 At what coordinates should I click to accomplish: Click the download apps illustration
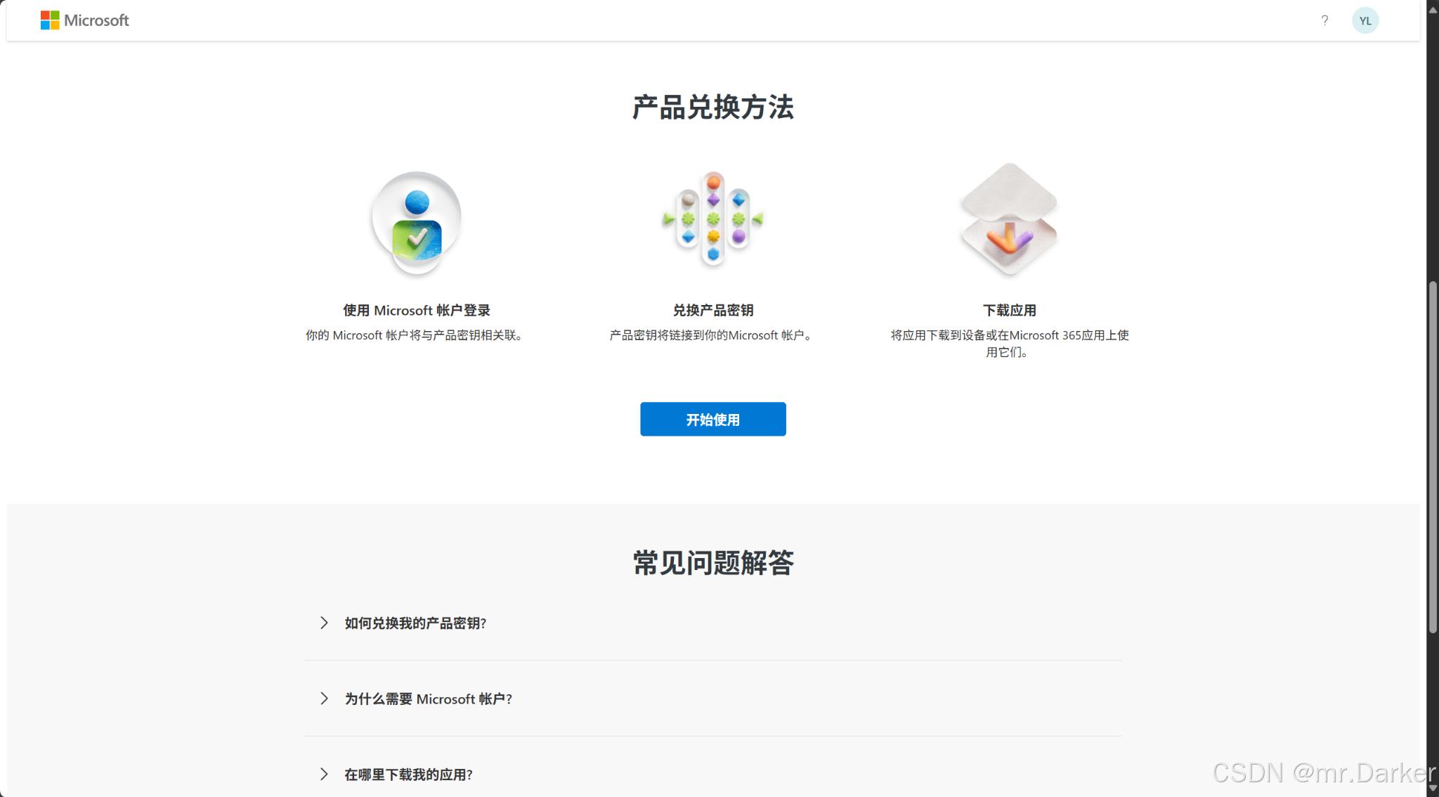pos(1009,219)
